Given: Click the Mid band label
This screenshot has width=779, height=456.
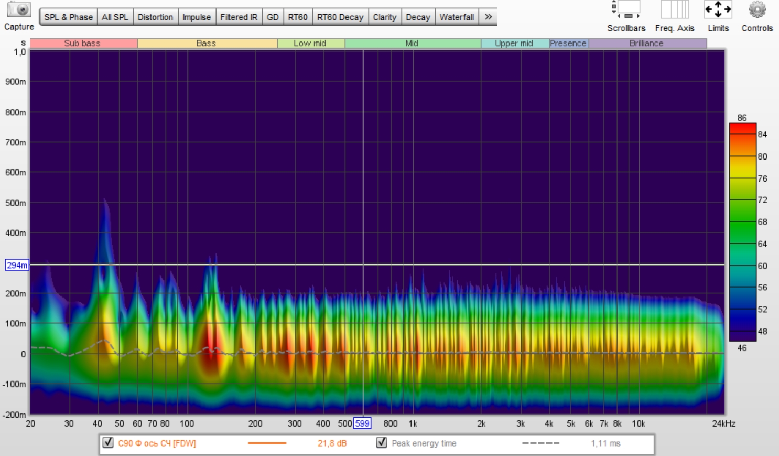Looking at the screenshot, I should (413, 44).
